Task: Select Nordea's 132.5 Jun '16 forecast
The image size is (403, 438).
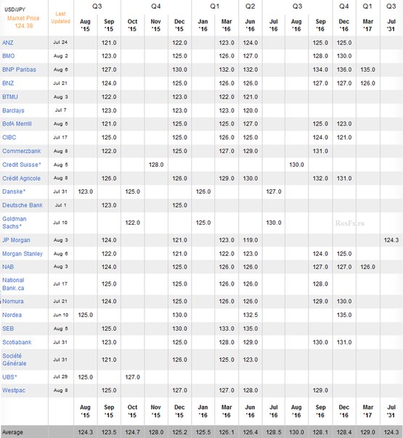Action: point(251,315)
